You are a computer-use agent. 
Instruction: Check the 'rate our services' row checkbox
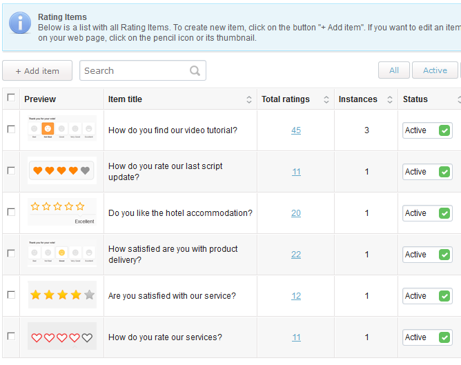pos(11,336)
